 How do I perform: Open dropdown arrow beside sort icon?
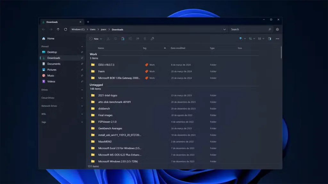point(254,39)
